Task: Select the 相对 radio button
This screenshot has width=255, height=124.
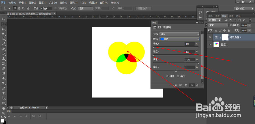Action: tap(167, 76)
